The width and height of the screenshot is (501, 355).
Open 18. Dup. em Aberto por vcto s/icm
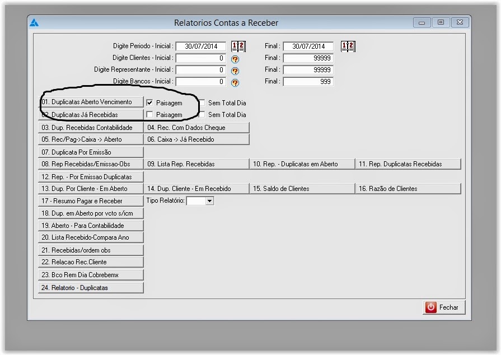click(91, 213)
